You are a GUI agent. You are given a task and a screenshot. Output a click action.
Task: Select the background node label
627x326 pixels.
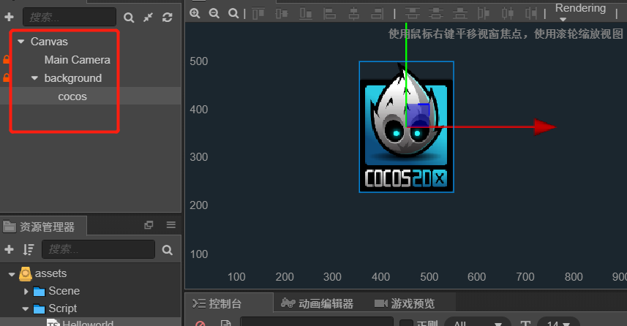[72, 78]
